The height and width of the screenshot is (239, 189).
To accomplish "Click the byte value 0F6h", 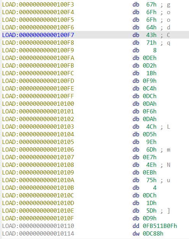I will pos(150,111).
